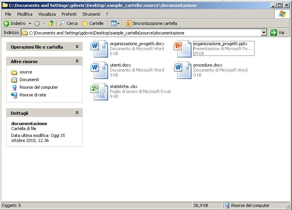
Task: Open the Preferiti menu
Action: [69, 14]
